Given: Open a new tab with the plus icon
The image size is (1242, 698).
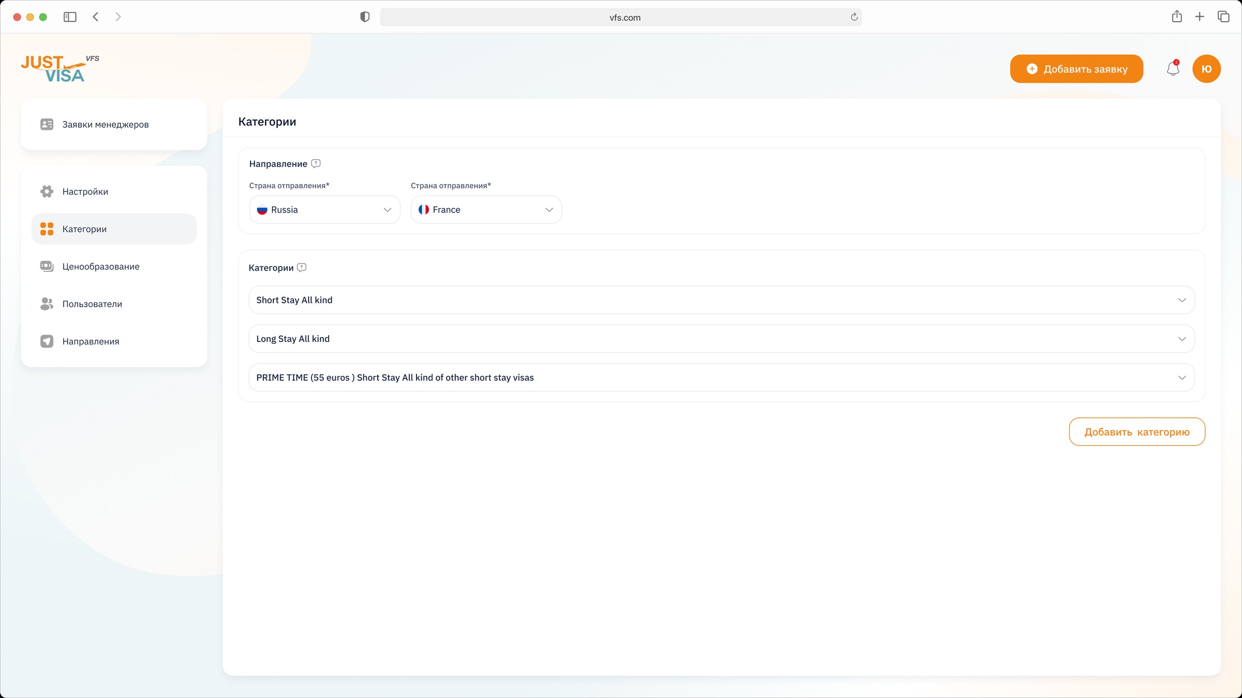Looking at the screenshot, I should (x=1200, y=17).
